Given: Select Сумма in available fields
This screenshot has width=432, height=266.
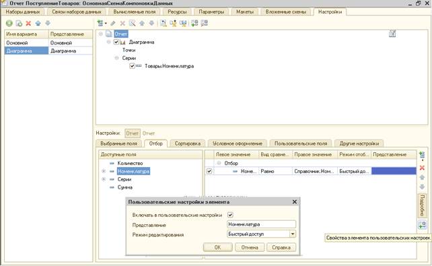Looking at the screenshot, I should pos(124,187).
